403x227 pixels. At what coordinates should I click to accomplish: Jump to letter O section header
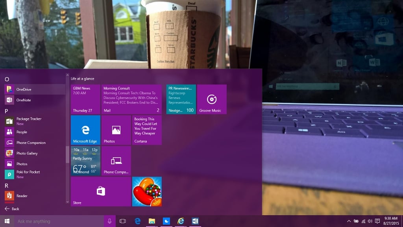7,79
